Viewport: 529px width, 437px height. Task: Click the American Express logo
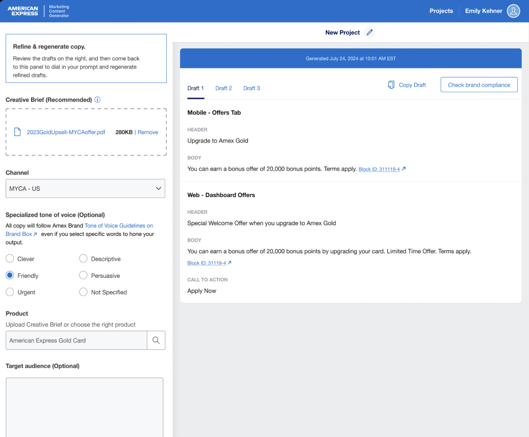click(x=23, y=11)
